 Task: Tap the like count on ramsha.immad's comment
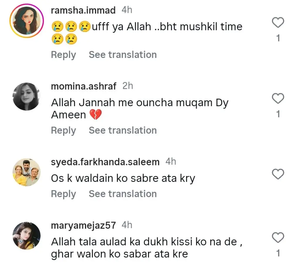(278, 38)
